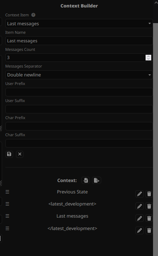Delete the Last messages context item
This screenshot has height=256, width=158.
(149, 218)
